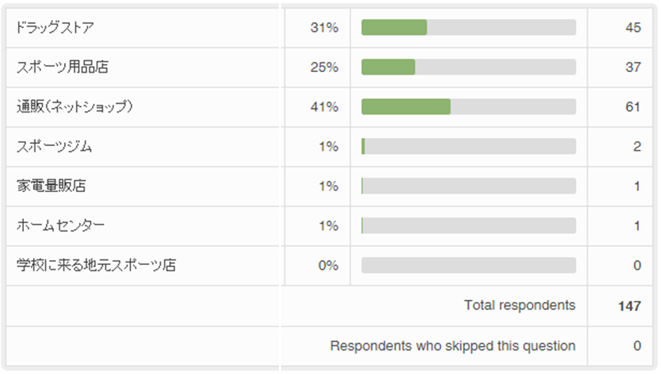Click the 学校に来る地元スポーツ店 label
Screen dimensions: 661x374
(96, 266)
